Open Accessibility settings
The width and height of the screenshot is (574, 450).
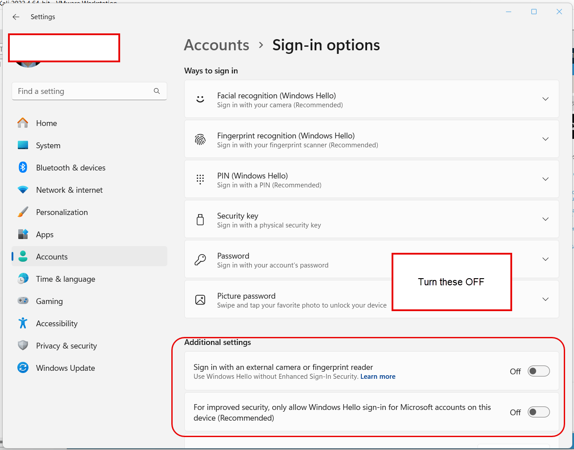89,323
